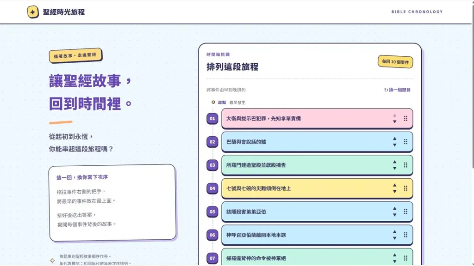Screen dimensions: 474x266
Task: Click the 循著故事・走進聖經 yellow tag
Action: (x=75, y=55)
